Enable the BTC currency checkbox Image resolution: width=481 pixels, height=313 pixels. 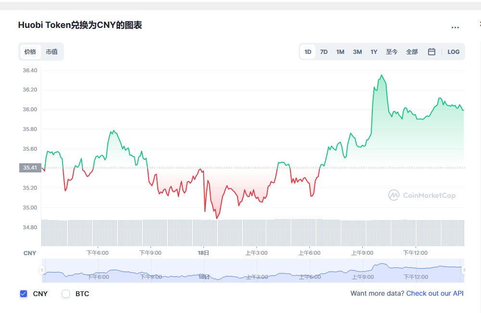tap(66, 294)
